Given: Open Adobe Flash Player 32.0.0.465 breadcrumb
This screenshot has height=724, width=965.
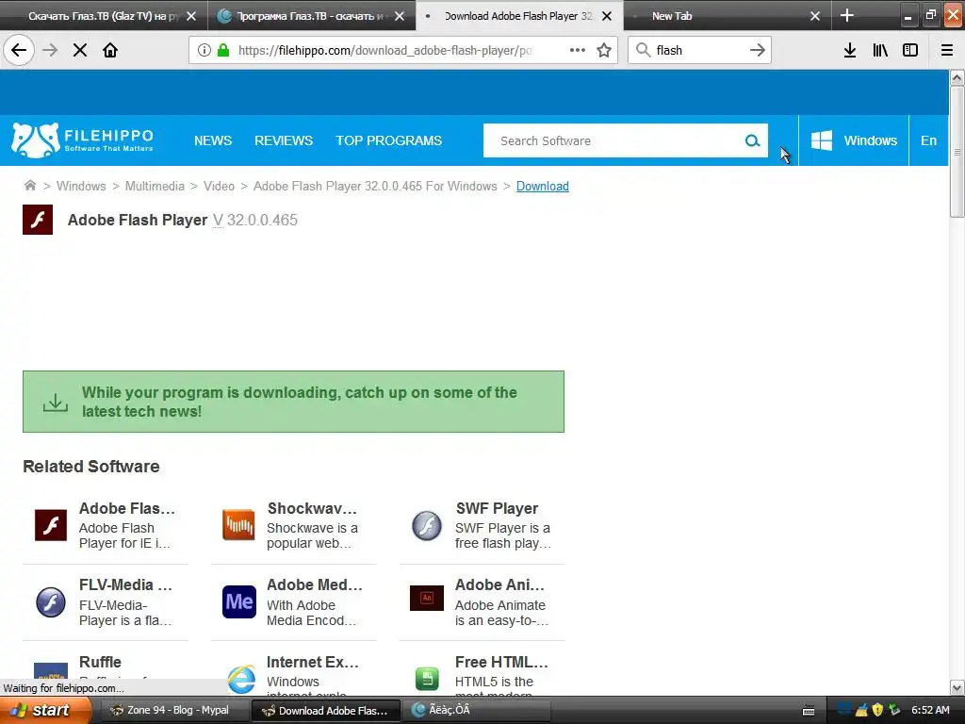Looking at the screenshot, I should (x=375, y=186).
